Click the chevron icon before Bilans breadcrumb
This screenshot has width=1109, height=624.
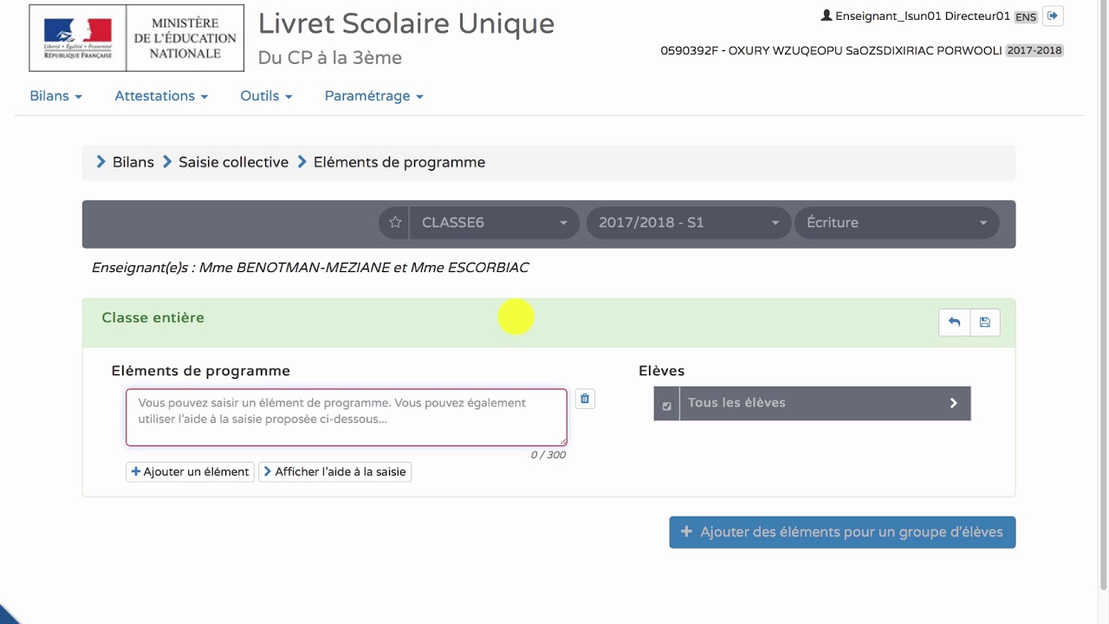tap(101, 162)
